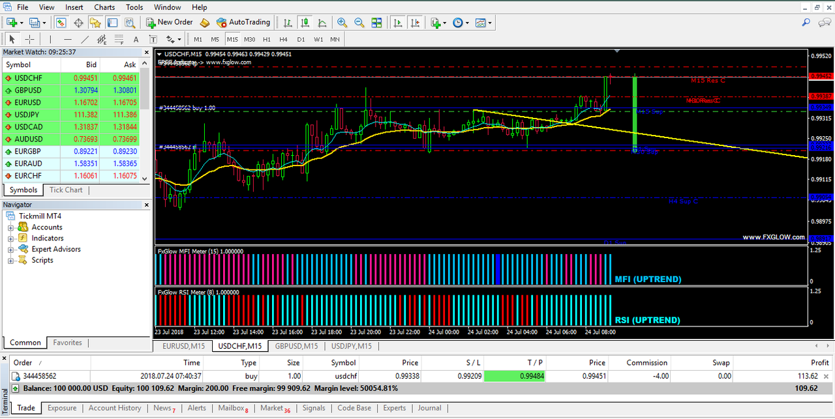Screen dimensions: 835x419
Task: Open the EURUSD,M15 chart tab
Action: tap(183, 346)
